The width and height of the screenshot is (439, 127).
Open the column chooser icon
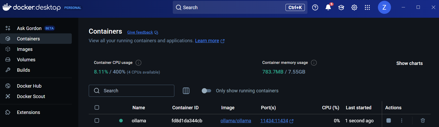pyautogui.click(x=186, y=91)
